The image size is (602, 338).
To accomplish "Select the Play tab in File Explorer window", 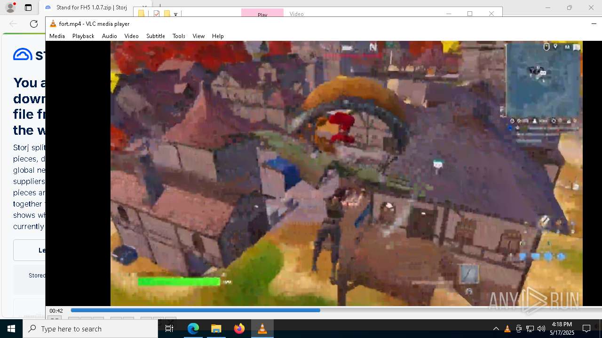I will tap(262, 14).
